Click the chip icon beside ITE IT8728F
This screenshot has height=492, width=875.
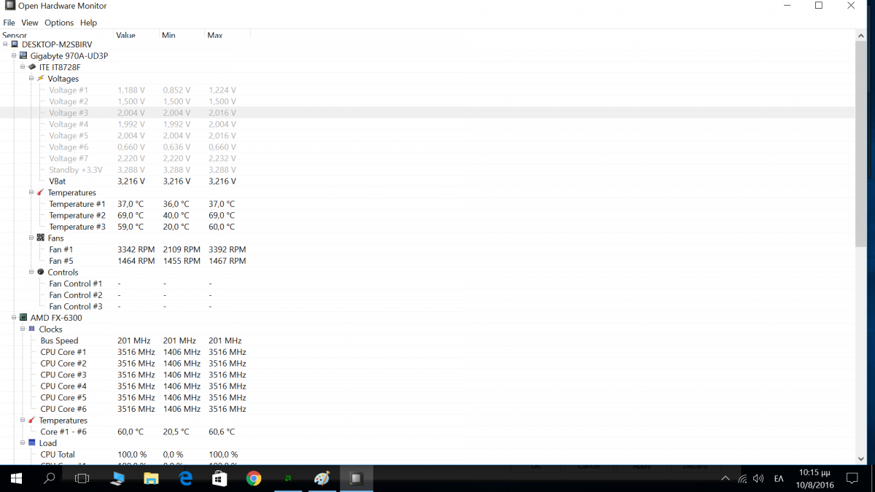click(32, 67)
